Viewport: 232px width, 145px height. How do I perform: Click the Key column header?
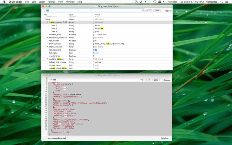(45, 15)
